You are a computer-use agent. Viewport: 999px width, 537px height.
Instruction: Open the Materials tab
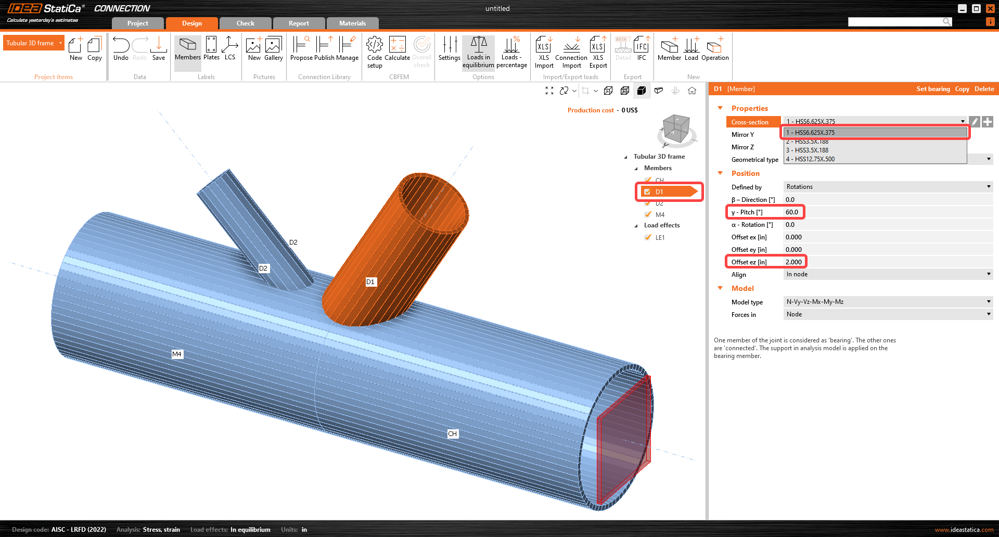pos(352,23)
